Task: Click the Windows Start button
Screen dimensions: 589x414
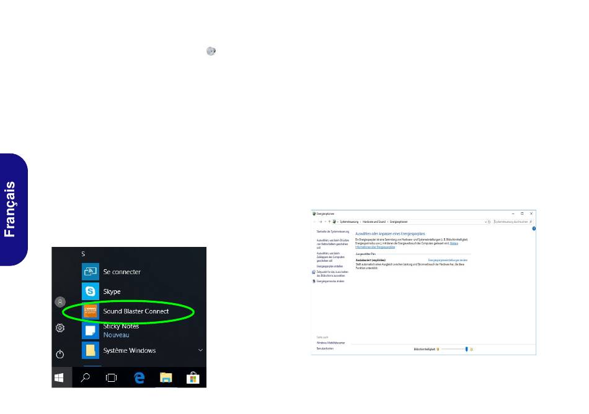Action: coord(59,377)
